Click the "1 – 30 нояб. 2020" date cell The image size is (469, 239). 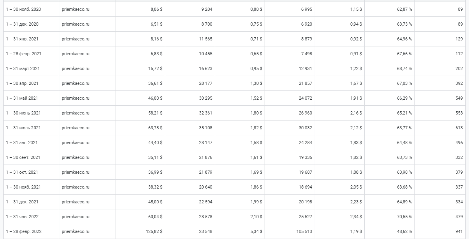(23, 9)
